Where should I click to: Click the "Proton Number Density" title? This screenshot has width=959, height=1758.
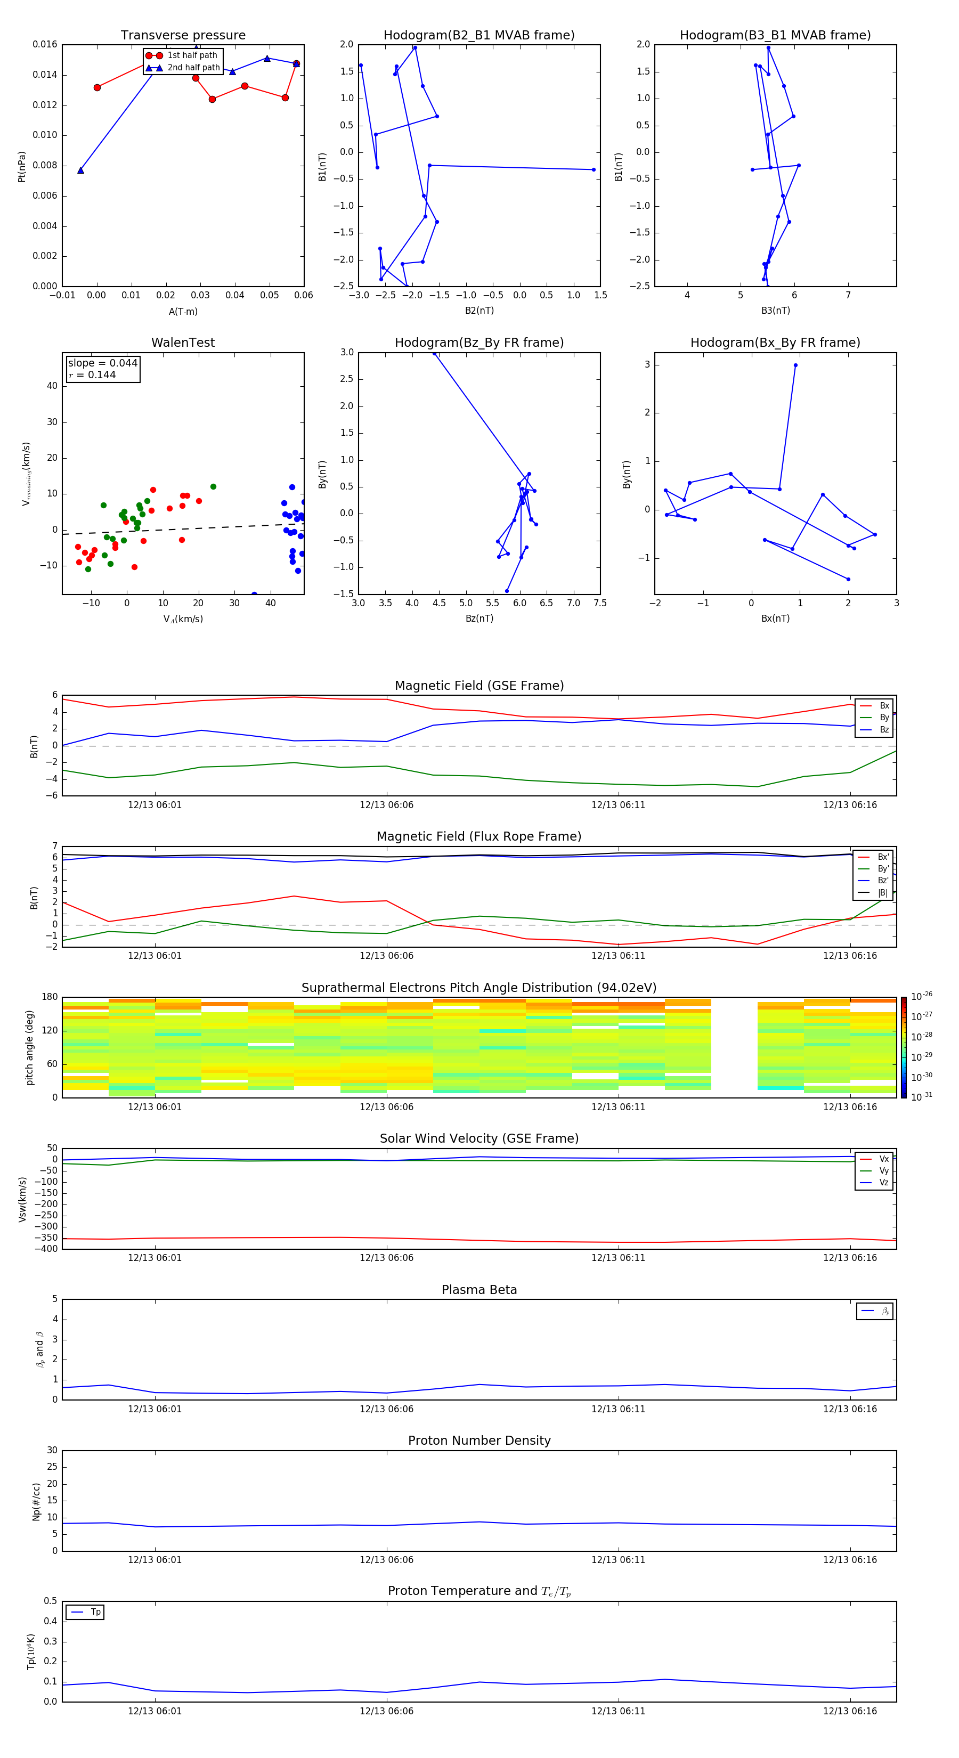pos(479,1440)
